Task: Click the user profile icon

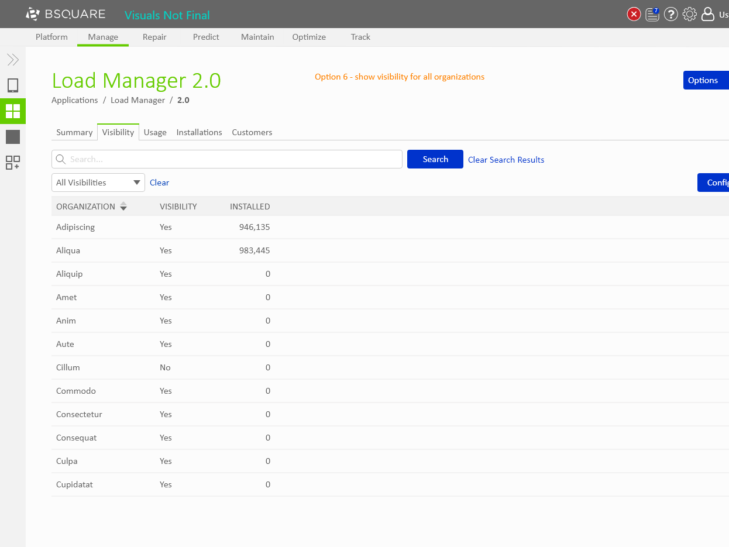Action: [708, 14]
